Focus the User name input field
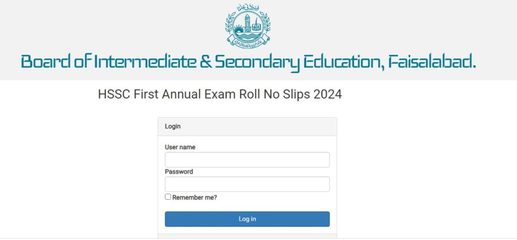 pyautogui.click(x=247, y=160)
